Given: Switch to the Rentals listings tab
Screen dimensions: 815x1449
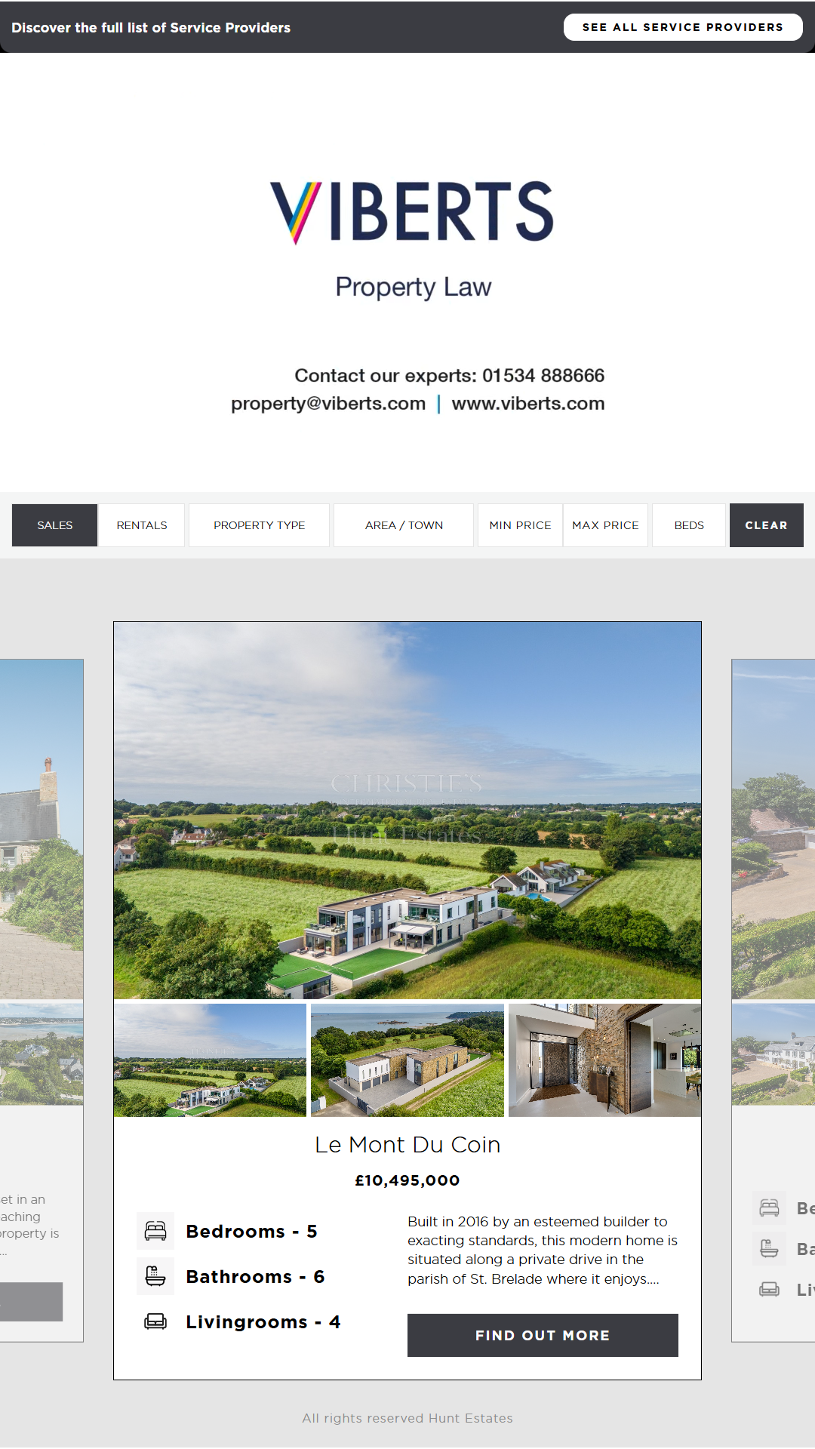Looking at the screenshot, I should (142, 525).
